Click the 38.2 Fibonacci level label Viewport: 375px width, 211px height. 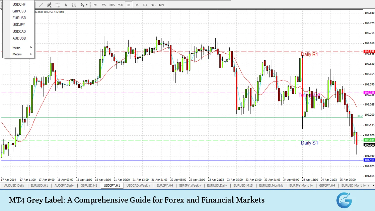pyautogui.click(x=360, y=116)
